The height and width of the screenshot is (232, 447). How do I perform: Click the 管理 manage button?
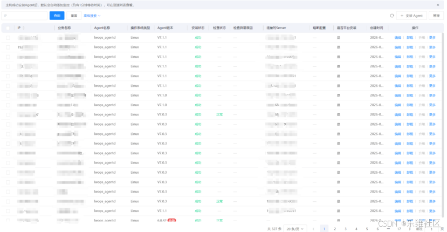click(436, 16)
